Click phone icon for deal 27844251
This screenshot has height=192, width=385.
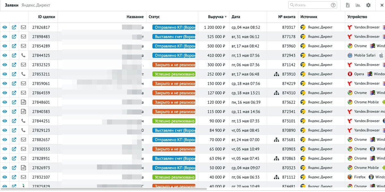pos(23,121)
